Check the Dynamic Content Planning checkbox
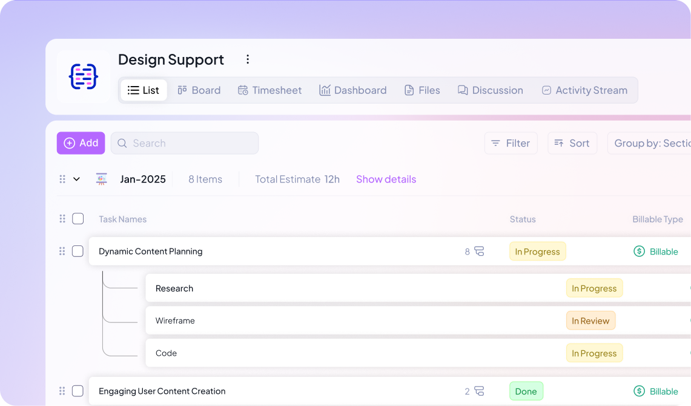691x406 pixels. coord(78,251)
